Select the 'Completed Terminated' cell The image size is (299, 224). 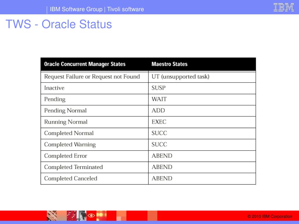[95, 167]
